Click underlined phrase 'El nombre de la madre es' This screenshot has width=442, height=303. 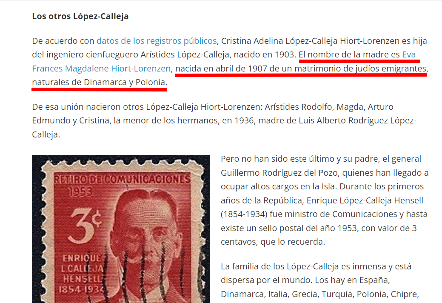click(349, 54)
